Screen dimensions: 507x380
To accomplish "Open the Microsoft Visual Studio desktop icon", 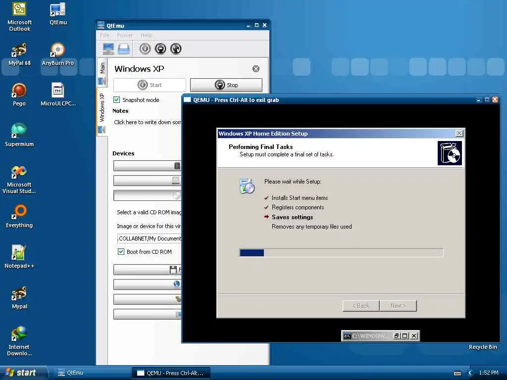I will click(x=19, y=179).
